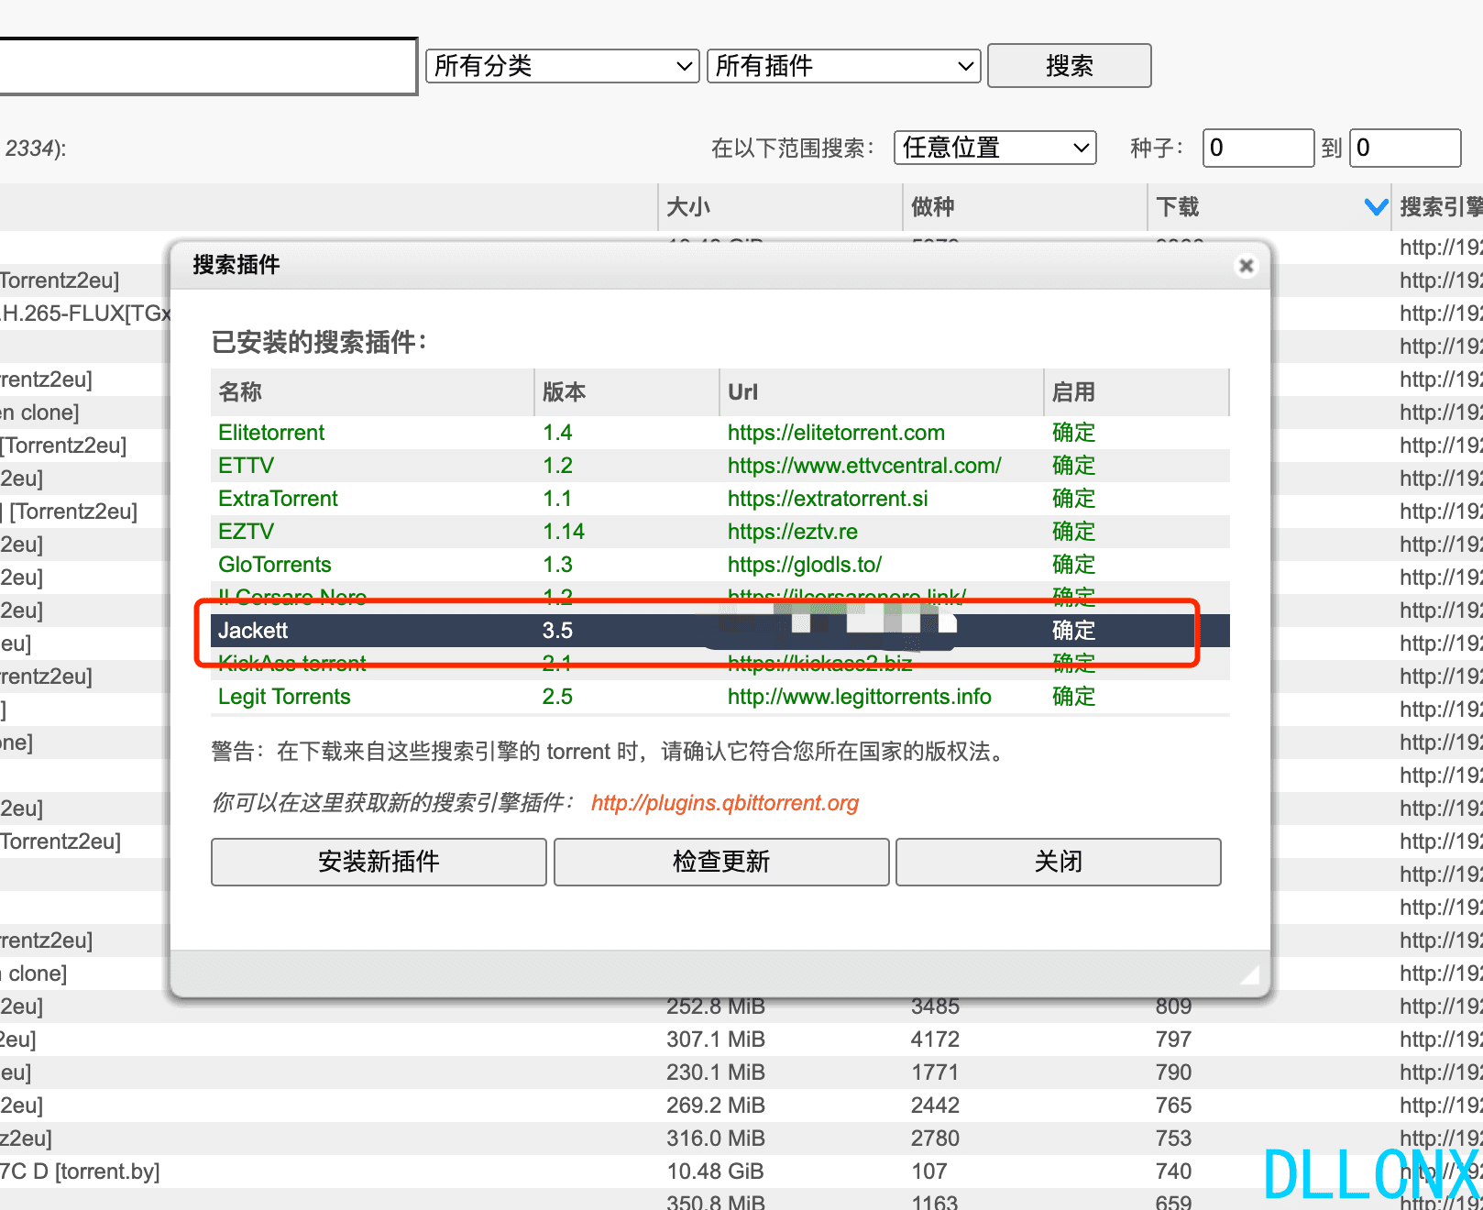The width and height of the screenshot is (1483, 1210).
Task: Select the Elitetorrent plugin row
Action: coord(720,433)
